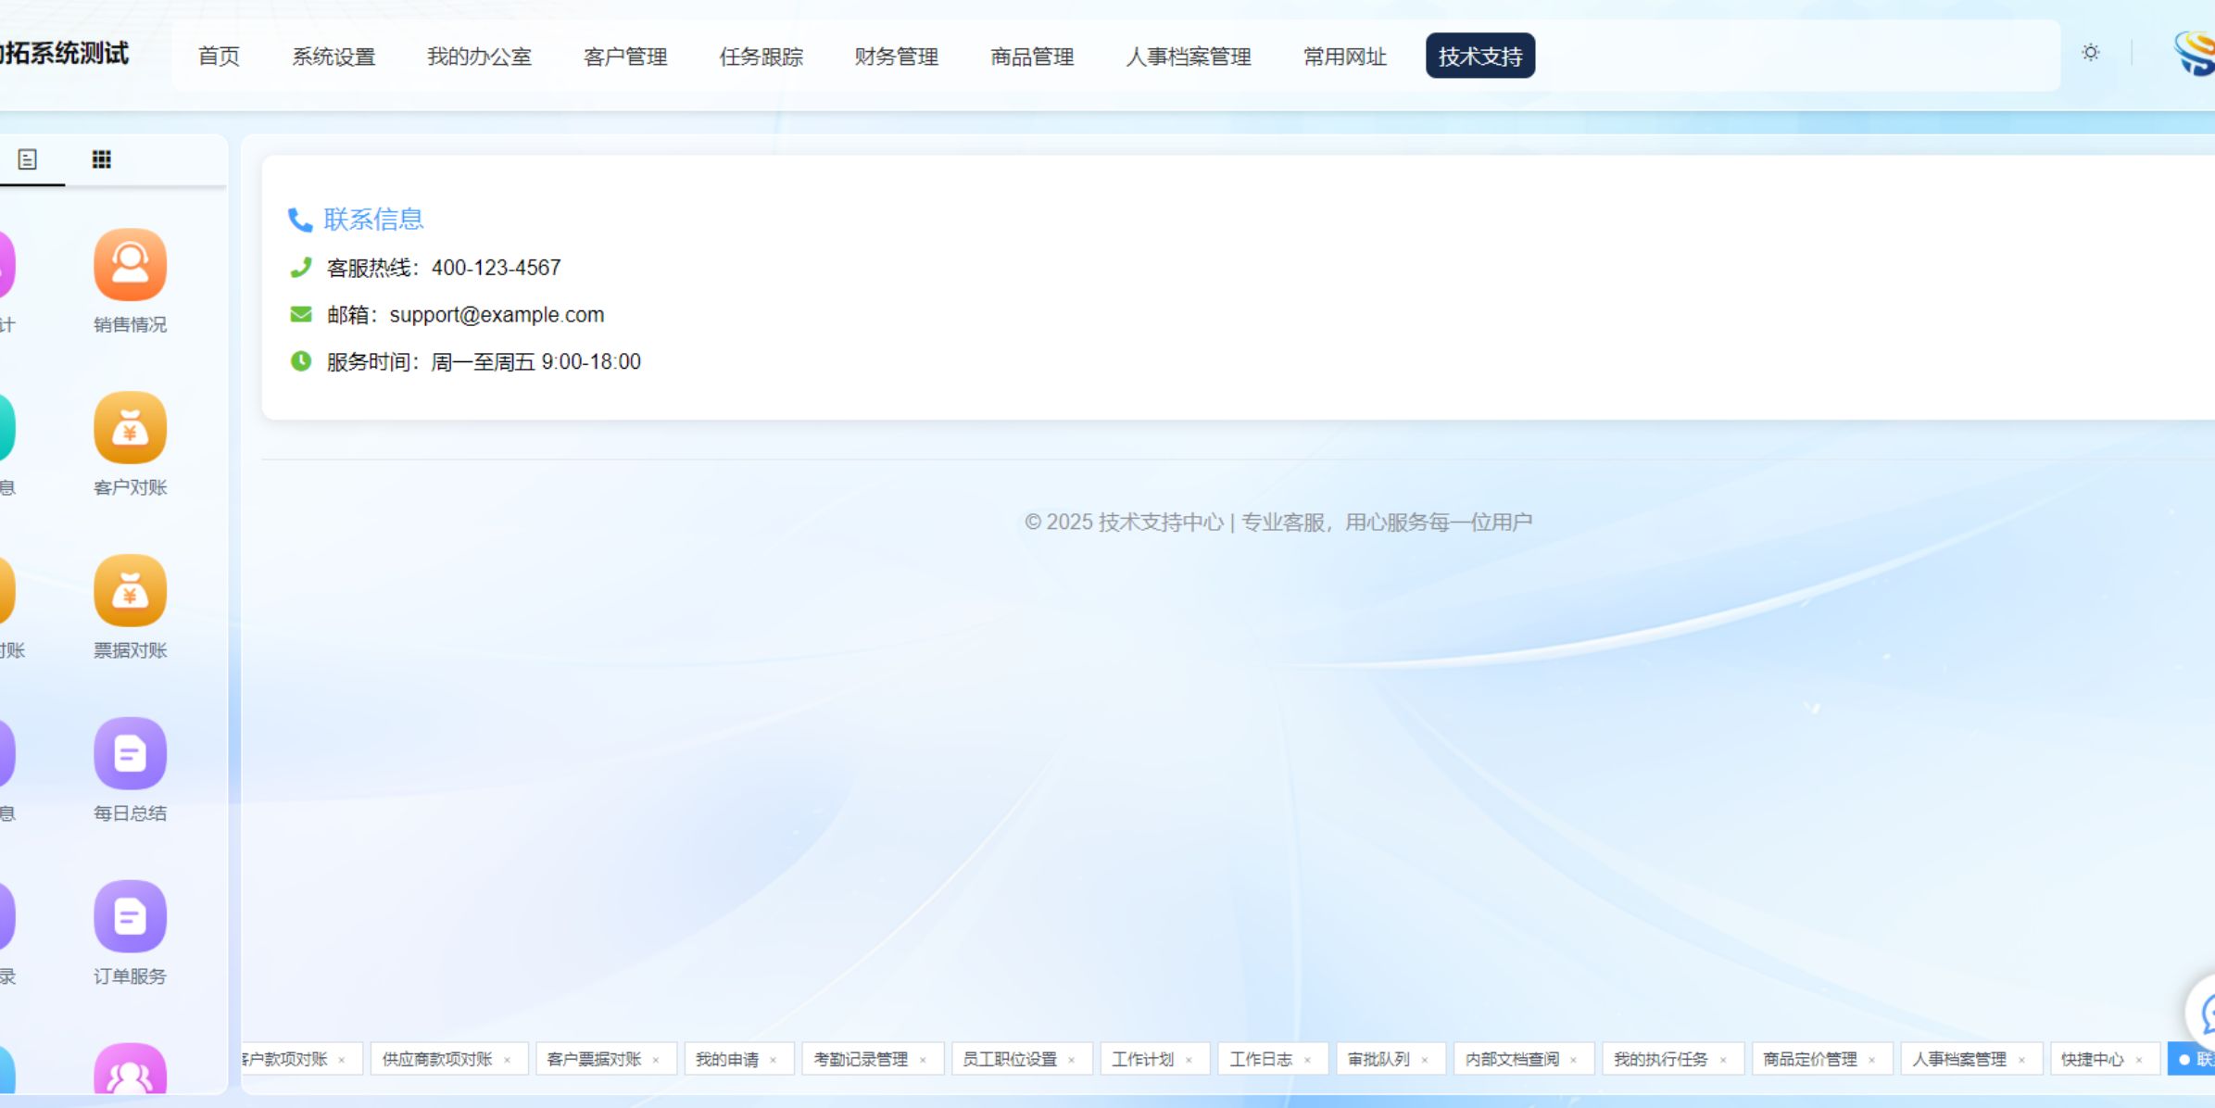Close the 我的申请 tab
Screen dimensions: 2215x1108
click(x=774, y=1060)
